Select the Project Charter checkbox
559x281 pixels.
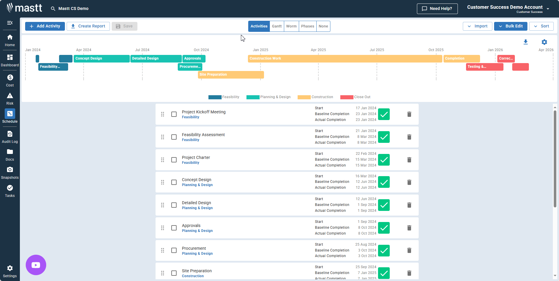(x=174, y=160)
